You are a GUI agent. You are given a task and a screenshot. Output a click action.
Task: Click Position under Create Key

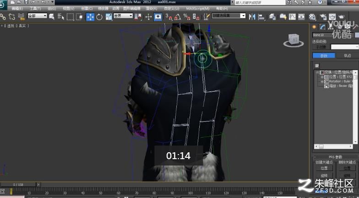[x=324, y=168]
